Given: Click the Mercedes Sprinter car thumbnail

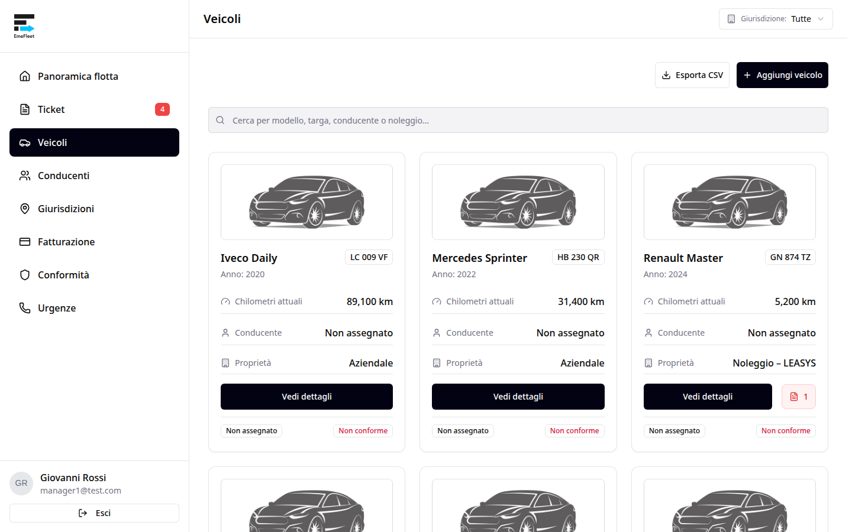Looking at the screenshot, I should 518,202.
